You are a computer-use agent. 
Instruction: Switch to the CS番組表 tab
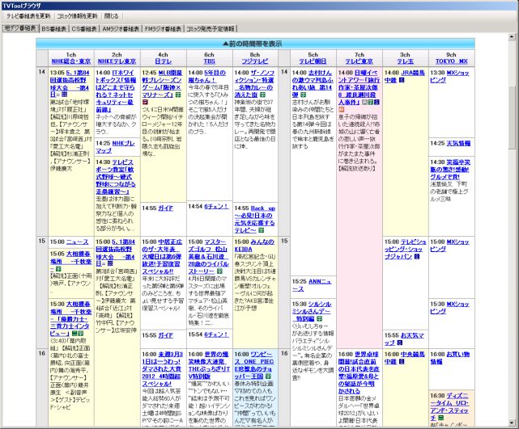tap(84, 29)
